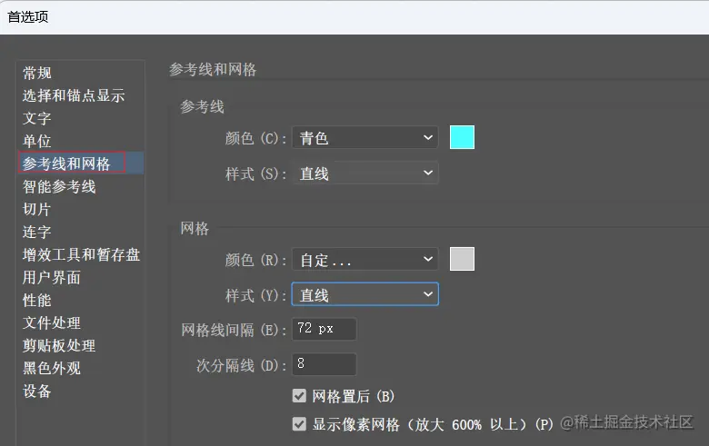This screenshot has height=446, width=709.
Task: Click the 参考线 group heading
Action: (x=202, y=106)
